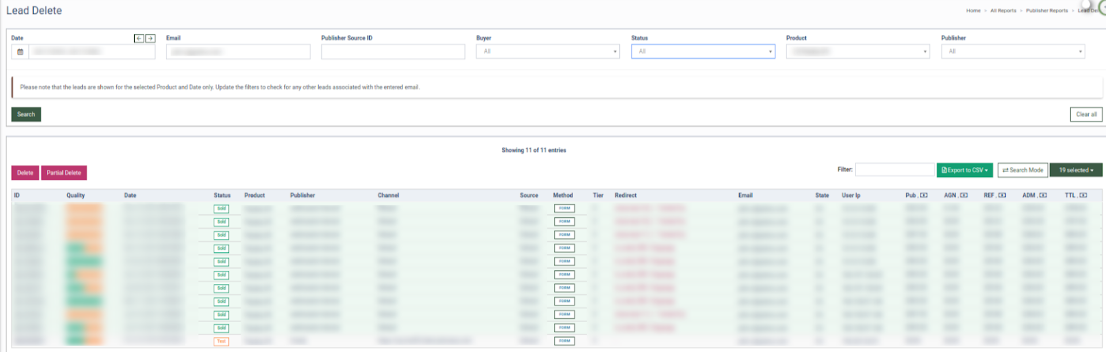Viewport: 1106px width, 352px height.
Task: Click the money icon beside Pub column
Action: [x=924, y=195]
